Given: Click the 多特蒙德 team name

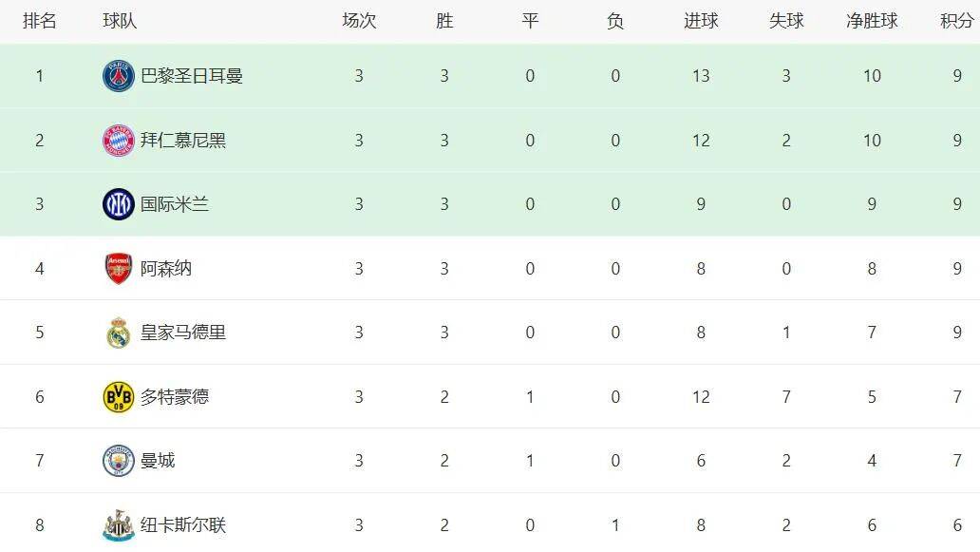Looking at the screenshot, I should 175,397.
